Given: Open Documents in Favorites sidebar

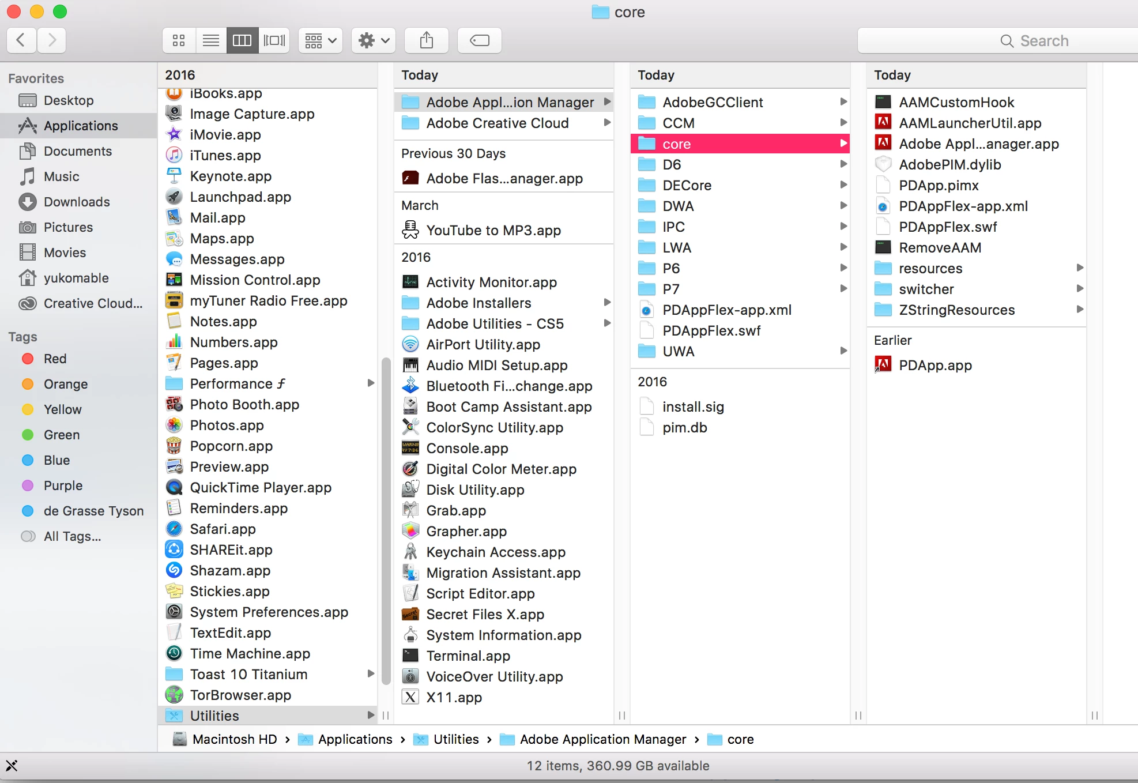Looking at the screenshot, I should [x=78, y=151].
